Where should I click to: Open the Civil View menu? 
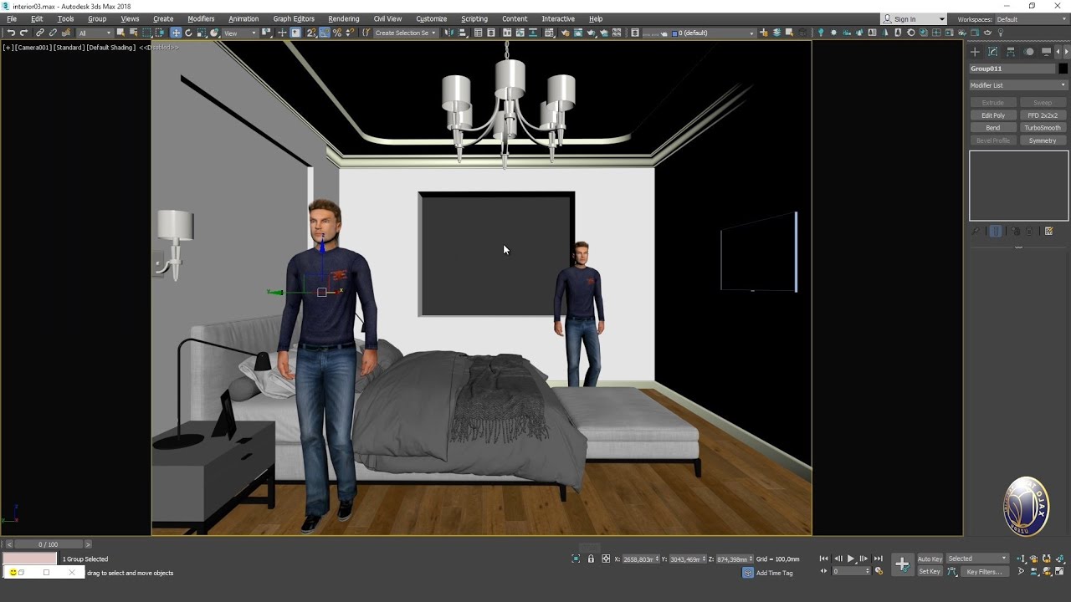387,18
